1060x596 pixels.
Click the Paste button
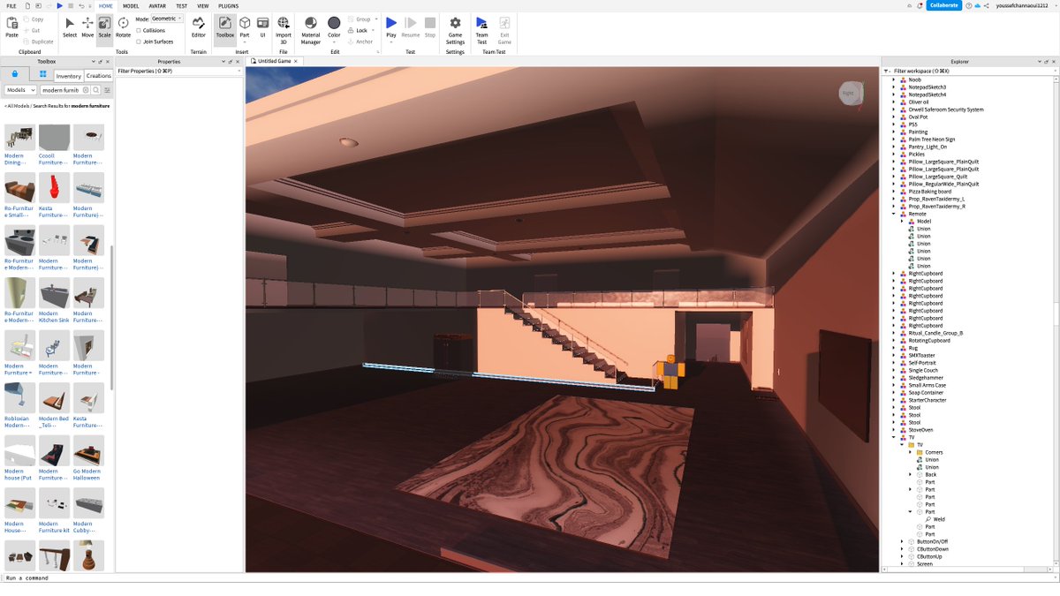tap(11, 27)
